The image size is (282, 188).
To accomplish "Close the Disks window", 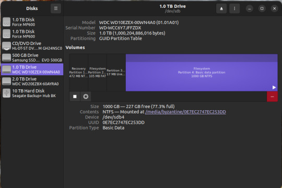I will coord(274,8).
